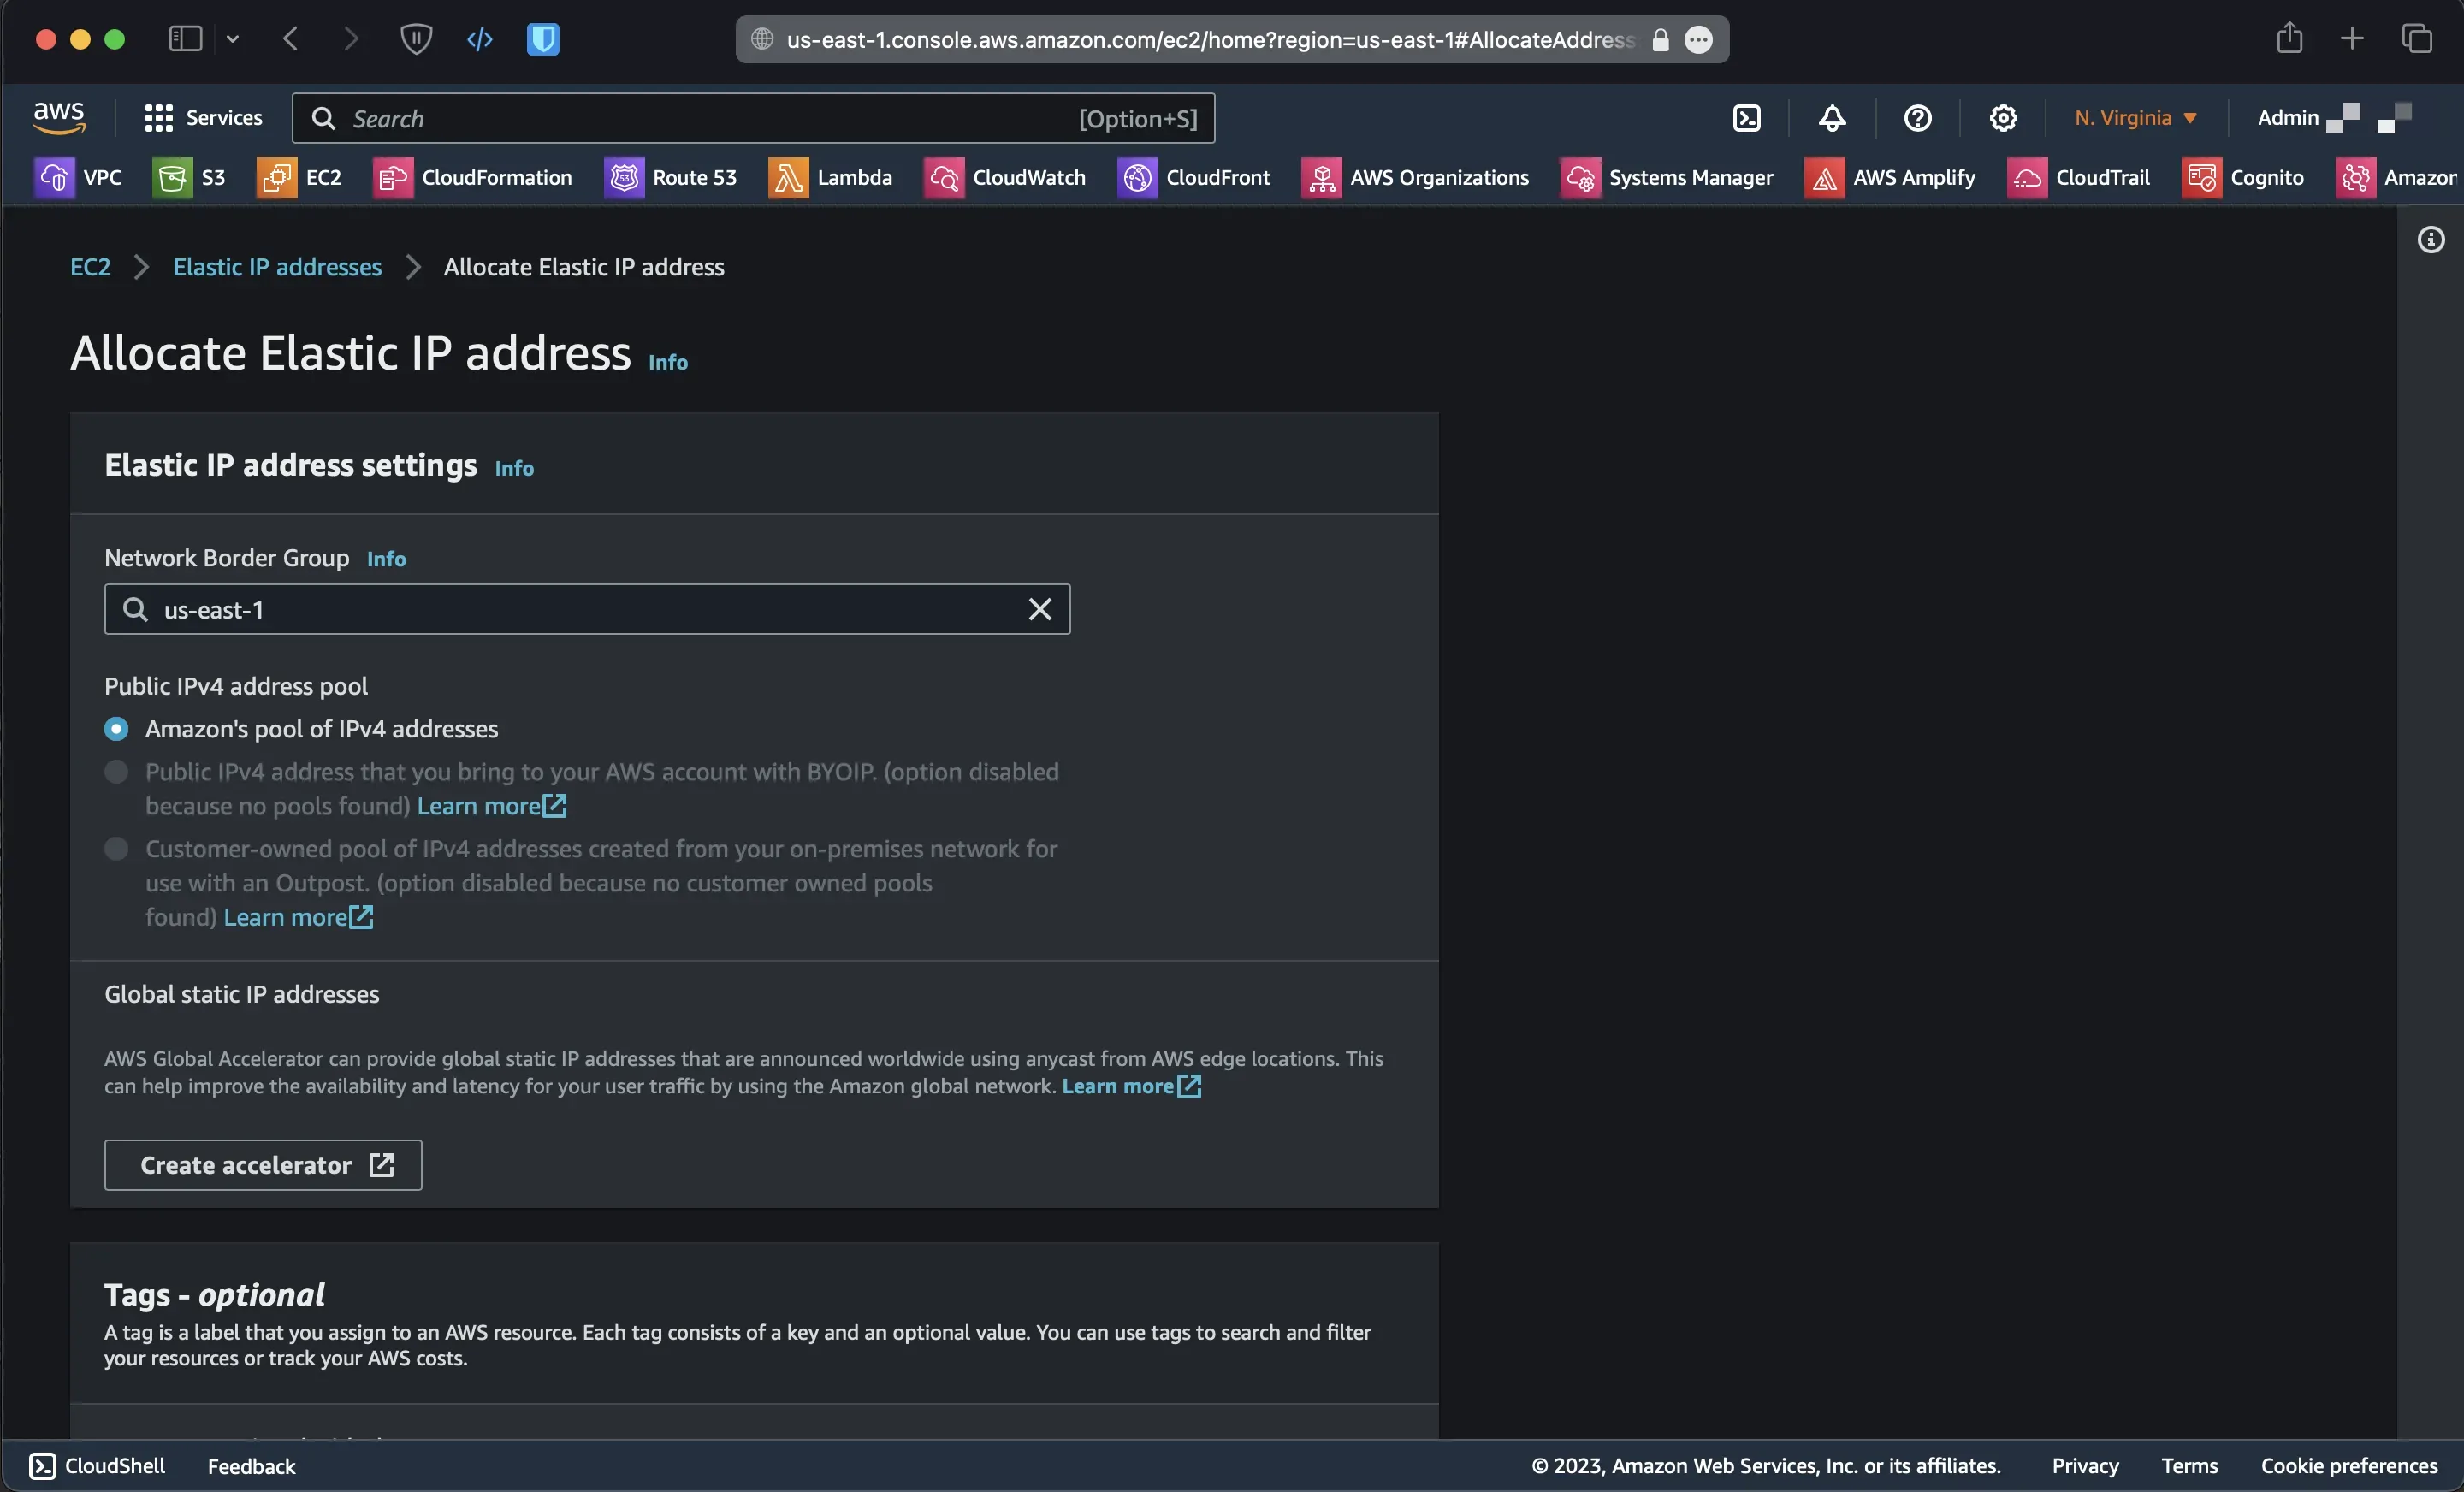Open the help question mark menu
The width and height of the screenshot is (2464, 1492).
pos(1917,118)
